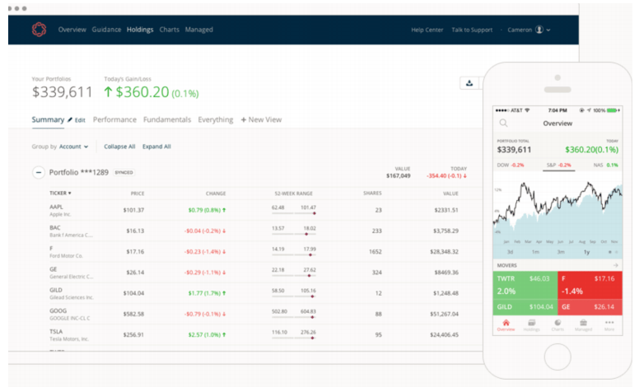Tap the TWTR mover tile on the phone
This screenshot has width=639, height=387.
[x=525, y=285]
